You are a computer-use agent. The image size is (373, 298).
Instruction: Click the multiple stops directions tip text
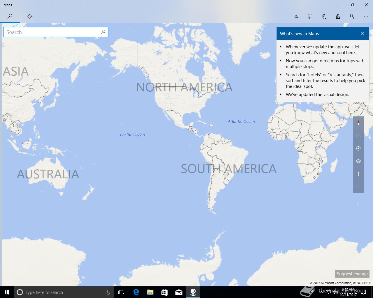pyautogui.click(x=325, y=64)
